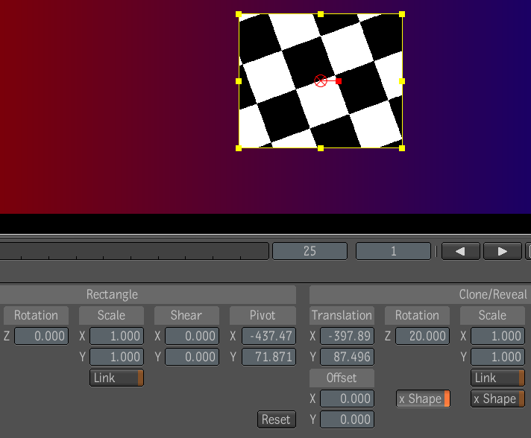
Task: Toggle x Shape under Clone/Reveal Rotation
Action: coord(423,399)
